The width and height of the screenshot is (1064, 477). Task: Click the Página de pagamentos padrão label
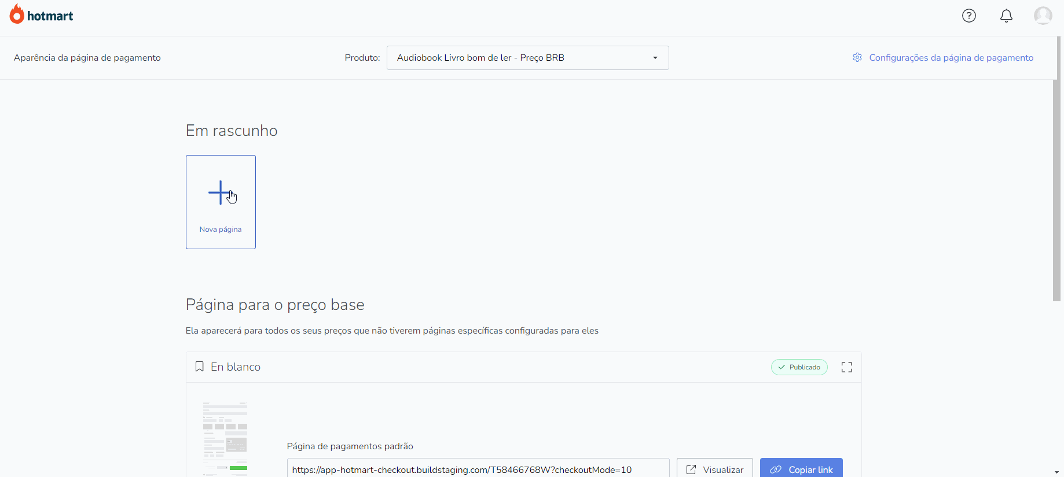(x=350, y=446)
